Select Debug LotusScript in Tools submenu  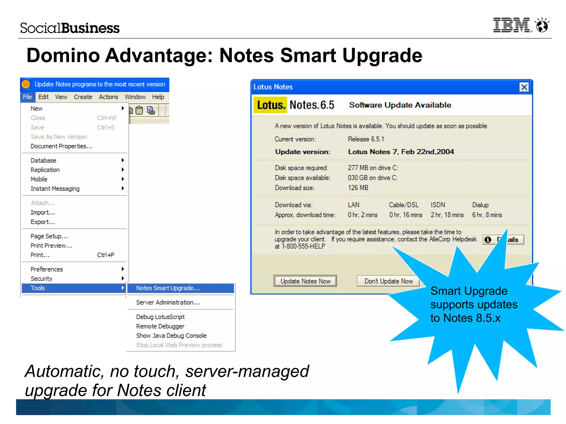(x=181, y=317)
